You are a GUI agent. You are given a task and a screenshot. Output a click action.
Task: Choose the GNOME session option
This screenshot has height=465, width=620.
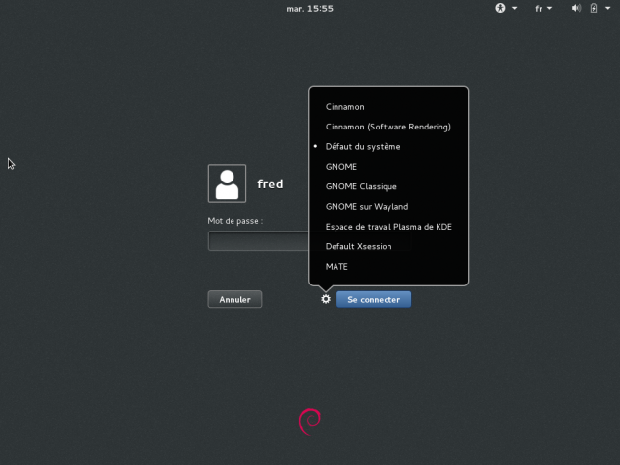pos(341,167)
